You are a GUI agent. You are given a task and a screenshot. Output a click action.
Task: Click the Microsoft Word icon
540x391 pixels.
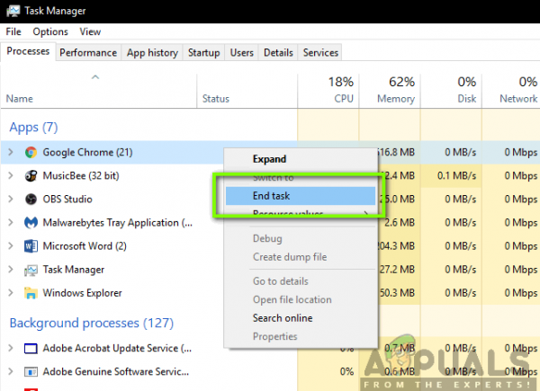pyautogui.click(x=31, y=246)
